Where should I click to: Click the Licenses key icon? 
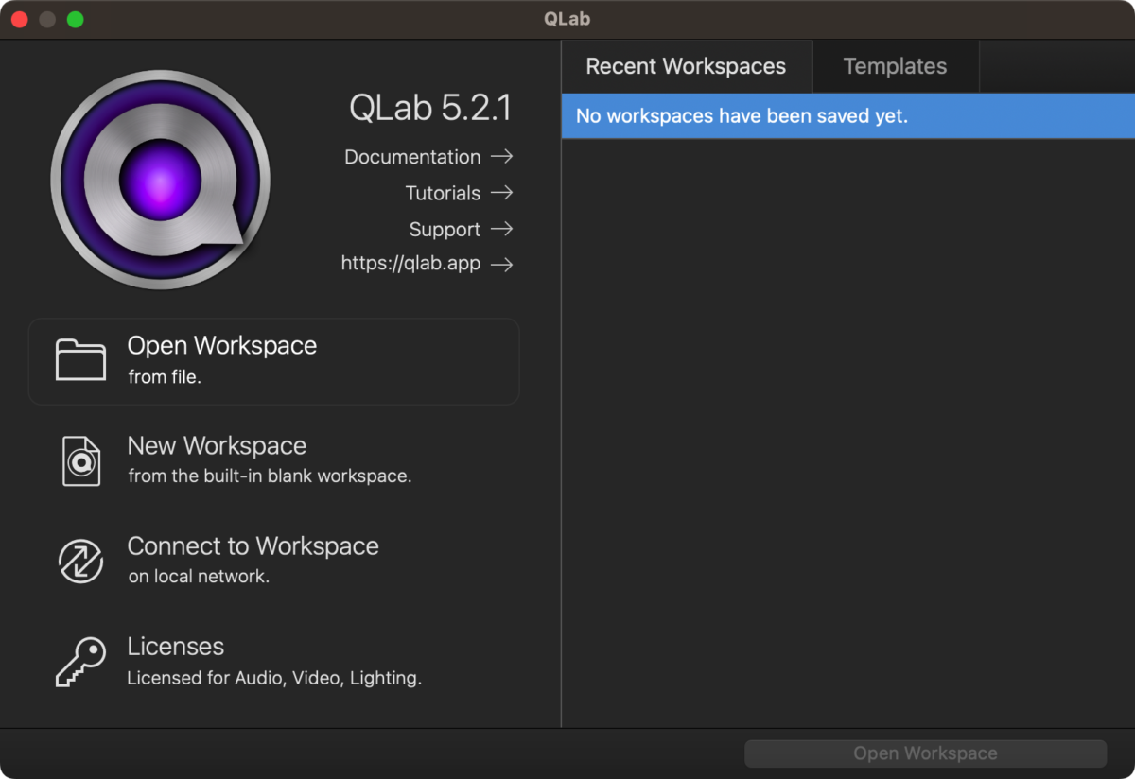tap(80, 662)
